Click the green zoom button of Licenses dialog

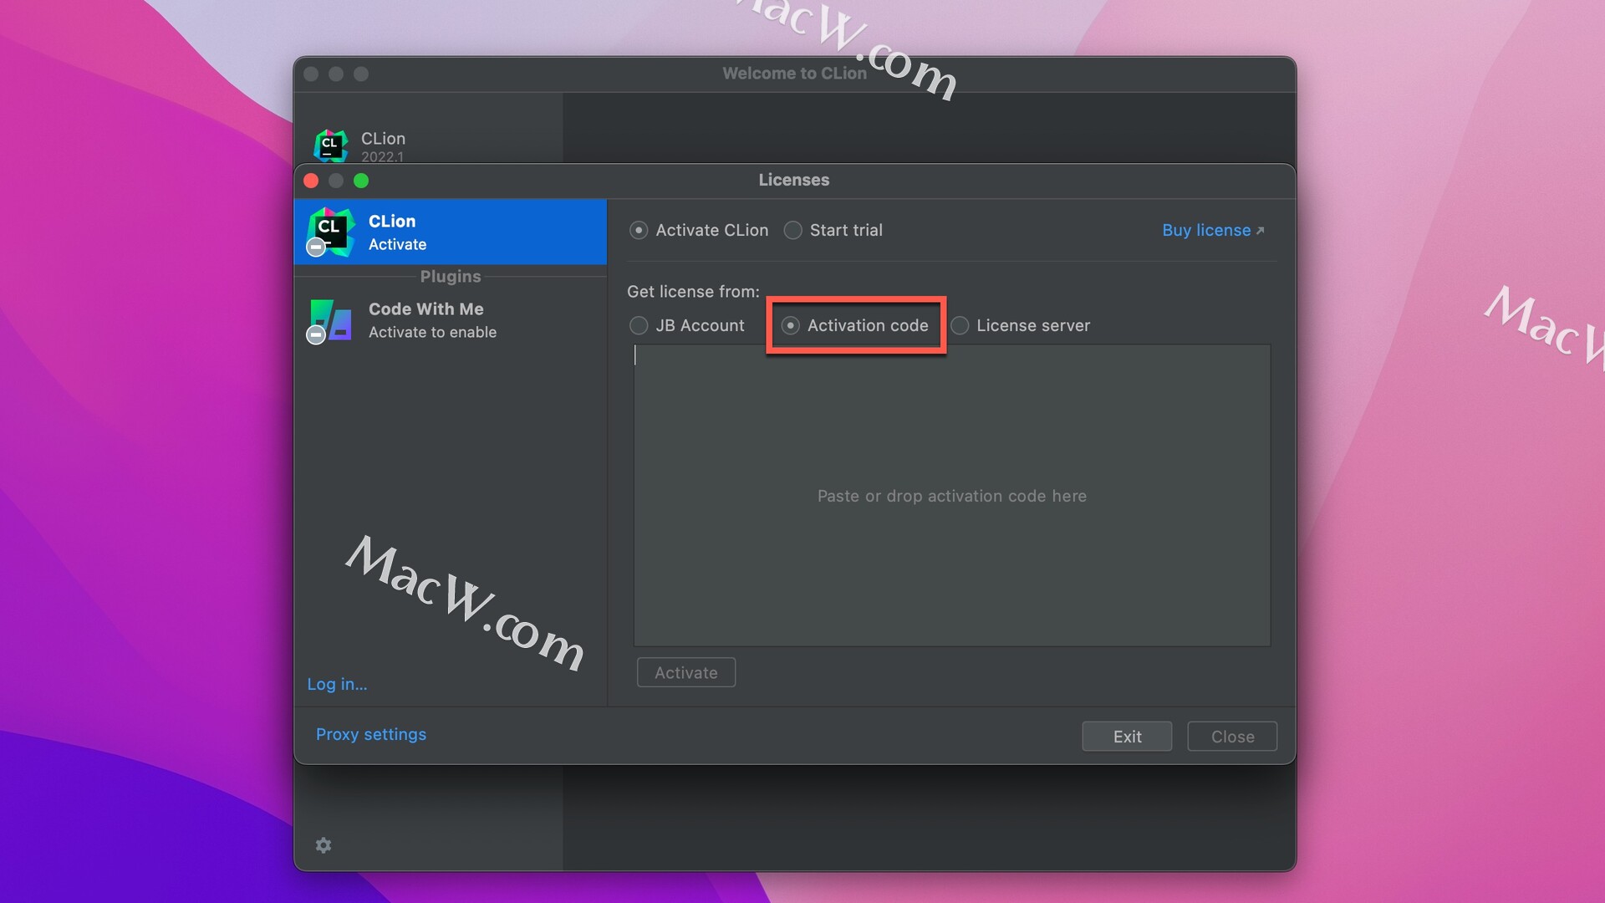(x=361, y=181)
